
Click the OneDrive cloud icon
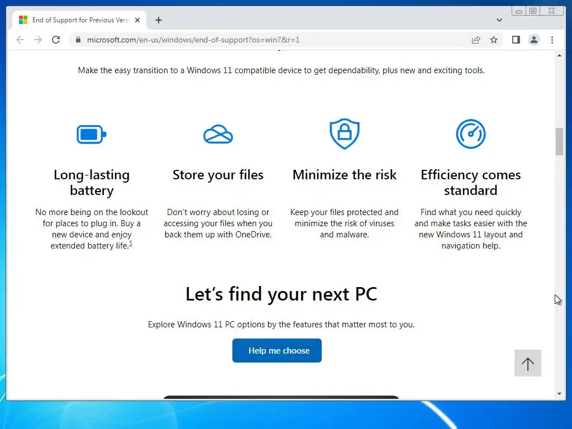(218, 134)
